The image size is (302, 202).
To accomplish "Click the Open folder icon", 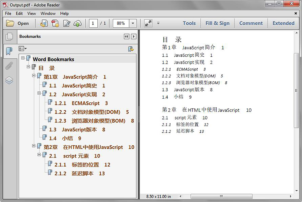I will coord(10,23).
